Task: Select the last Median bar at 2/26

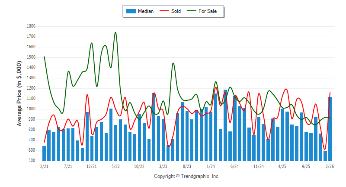Action: [330, 128]
